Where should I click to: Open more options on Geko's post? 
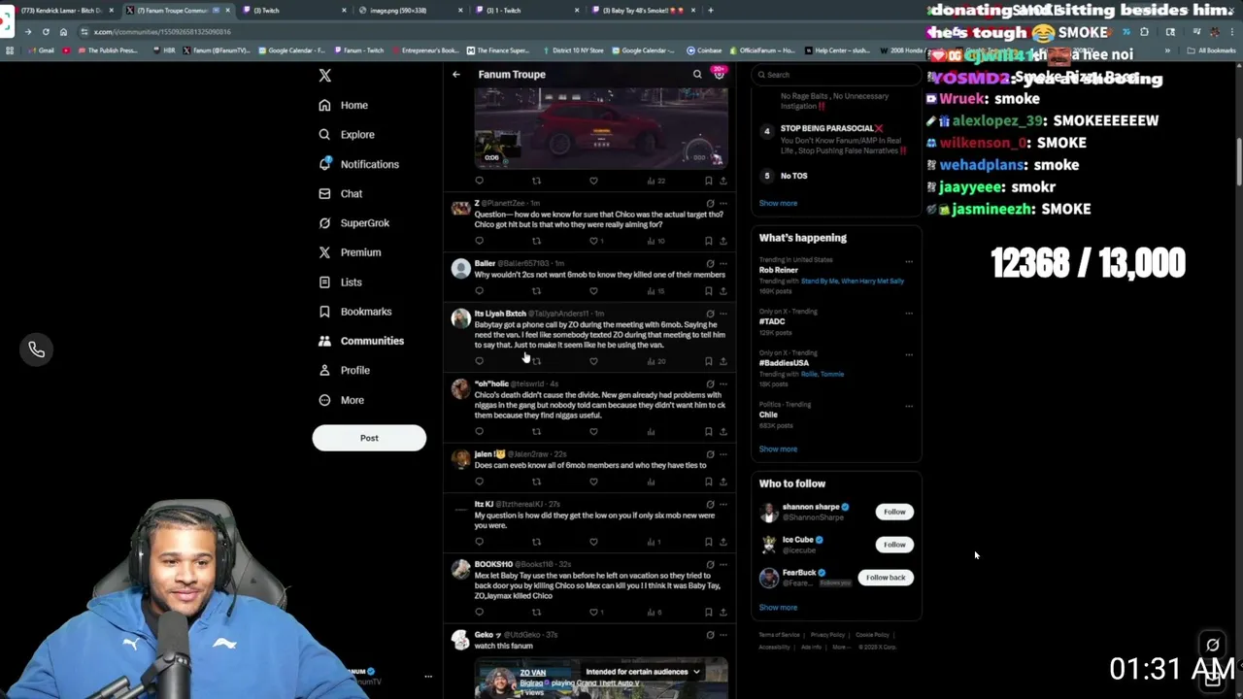722,635
